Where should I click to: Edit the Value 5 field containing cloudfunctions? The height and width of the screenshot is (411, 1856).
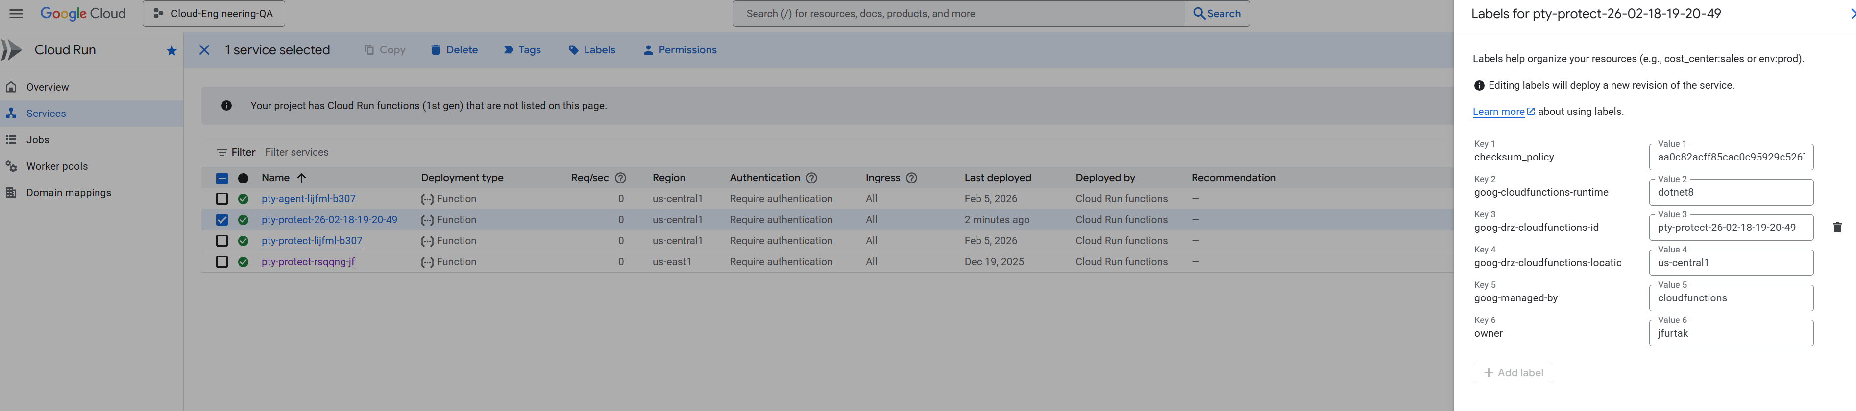tap(1731, 299)
